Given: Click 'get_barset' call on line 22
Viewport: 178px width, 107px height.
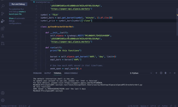Looking at the screenshot, I should (x=81, y=57).
